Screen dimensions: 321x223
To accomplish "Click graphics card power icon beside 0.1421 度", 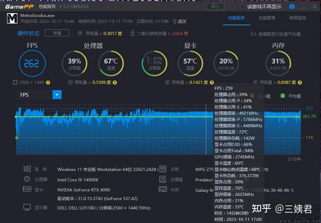I will (x=167, y=82).
